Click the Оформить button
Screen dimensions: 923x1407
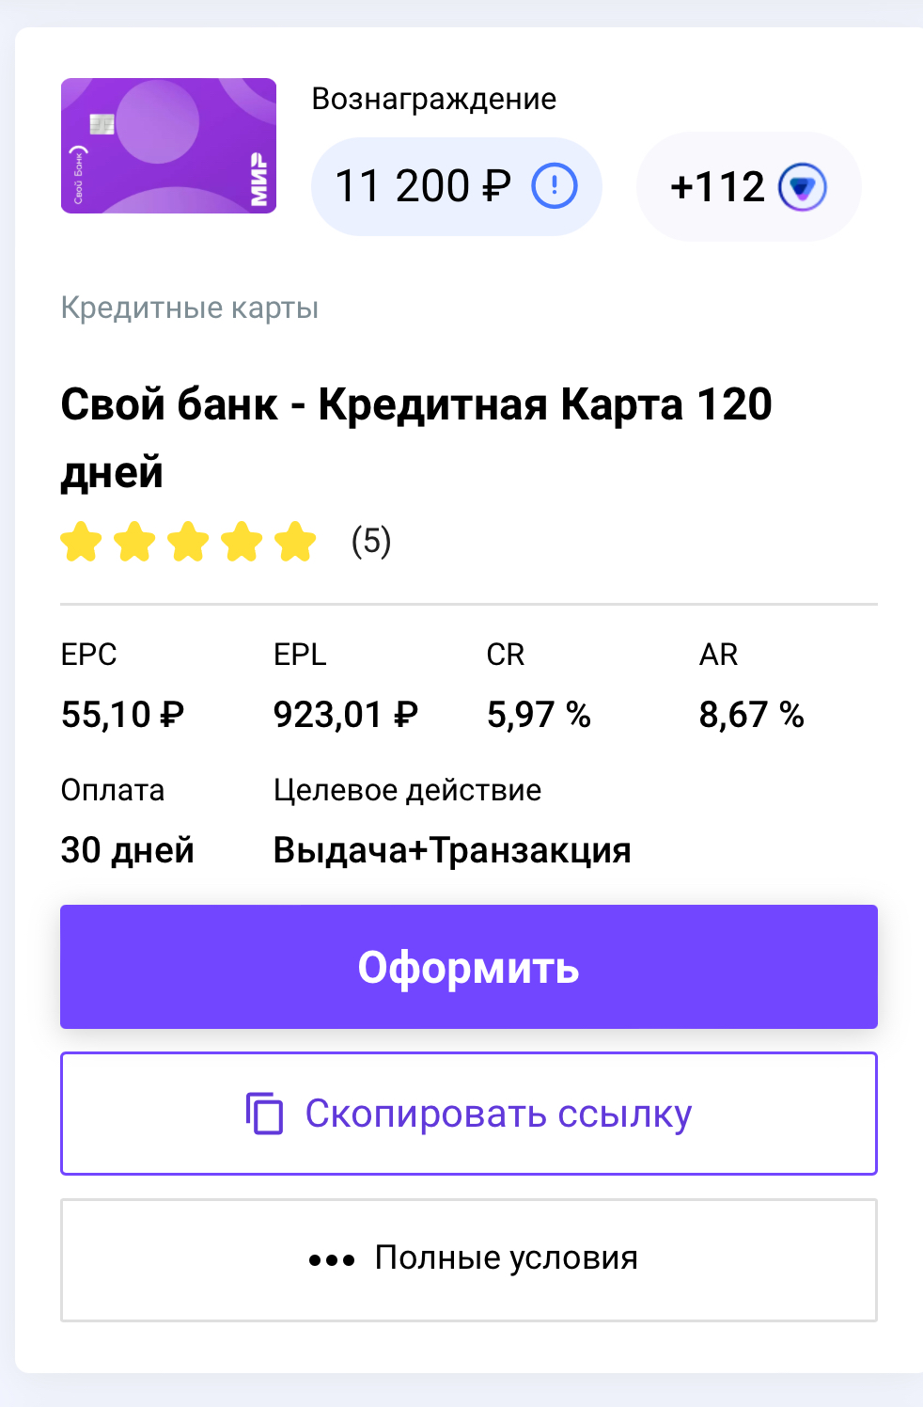tap(469, 967)
